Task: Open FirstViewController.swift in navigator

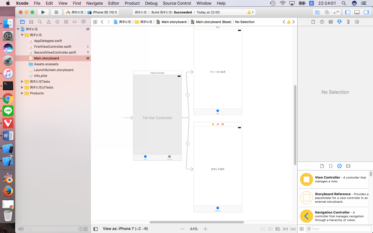Action: [52, 47]
